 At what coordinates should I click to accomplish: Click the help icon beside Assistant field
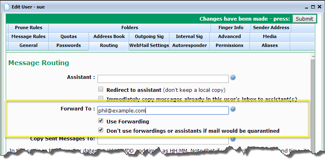pyautogui.click(x=233, y=78)
